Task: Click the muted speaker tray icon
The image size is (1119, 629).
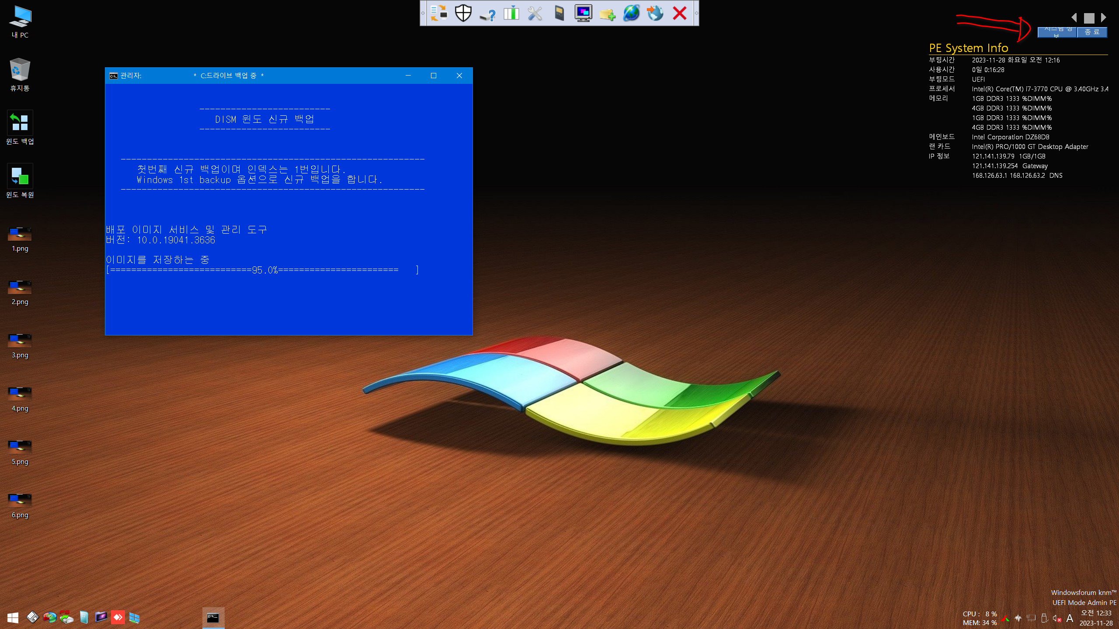Action: pyautogui.click(x=1057, y=618)
